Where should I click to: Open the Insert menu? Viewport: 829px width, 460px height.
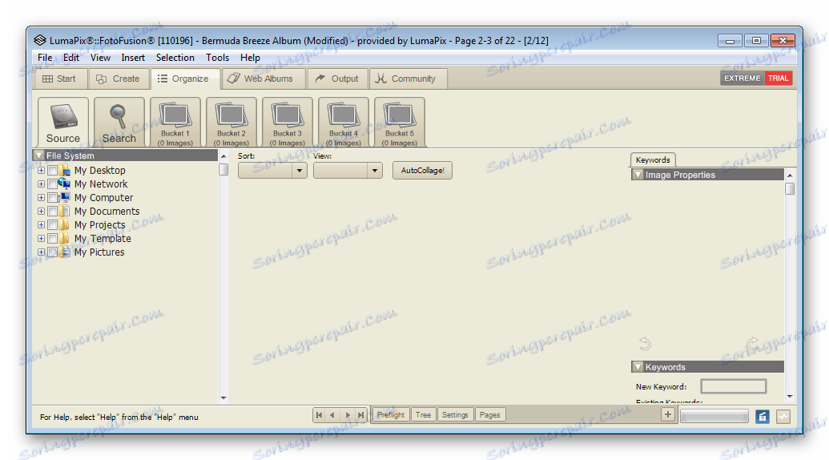click(x=133, y=58)
